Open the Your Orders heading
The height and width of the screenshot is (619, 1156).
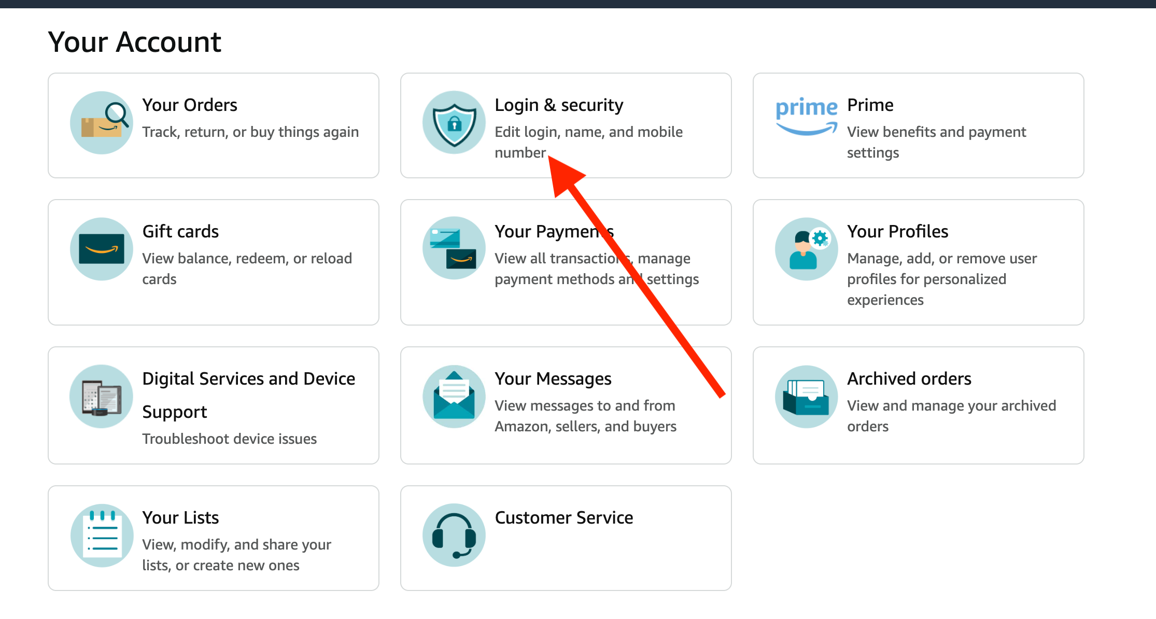tap(190, 105)
